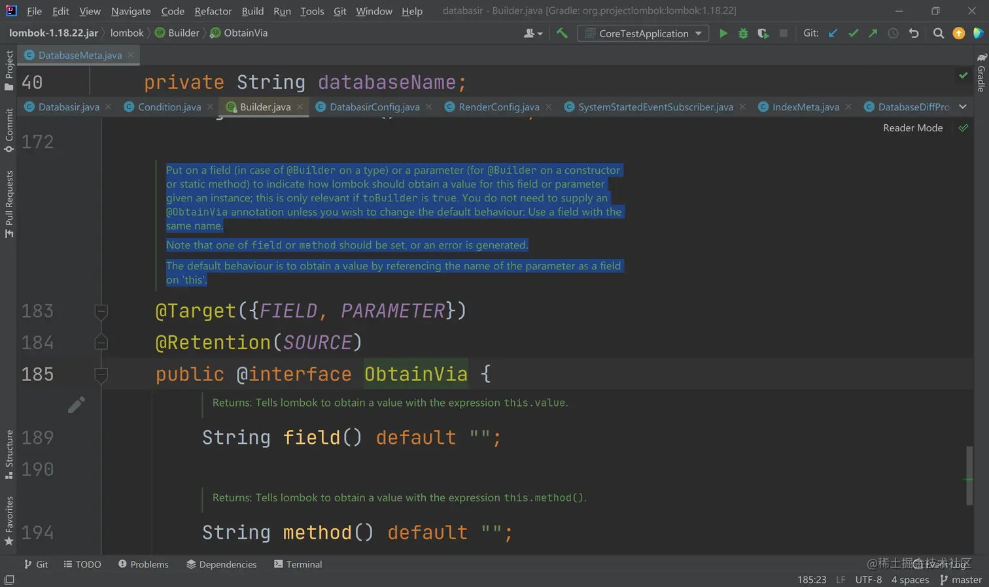989x587 pixels.
Task: Roll back changes with the undo arrow icon
Action: (x=914, y=33)
